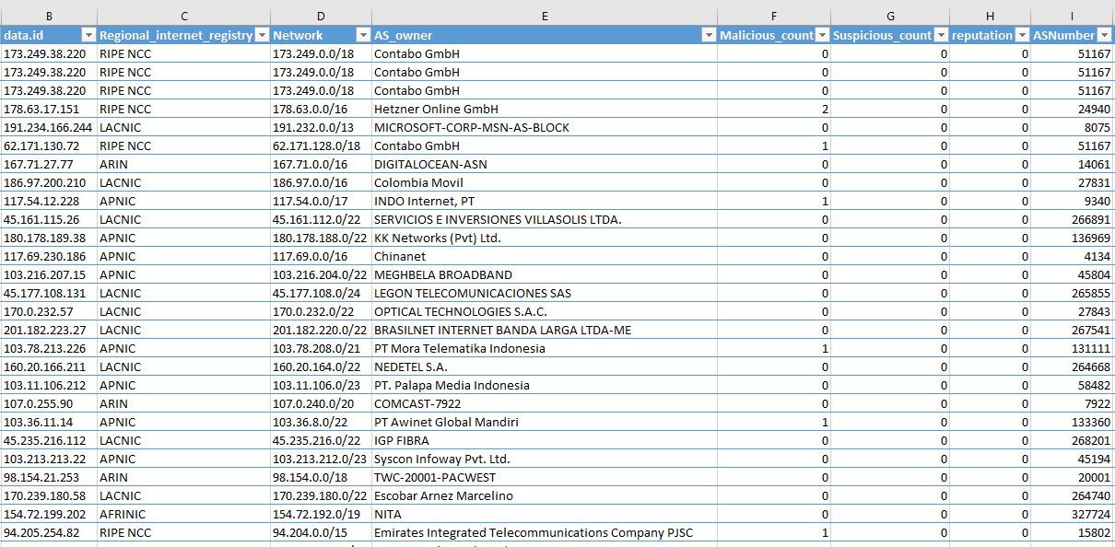Select column E header
1115x547 pixels.
coord(545,16)
